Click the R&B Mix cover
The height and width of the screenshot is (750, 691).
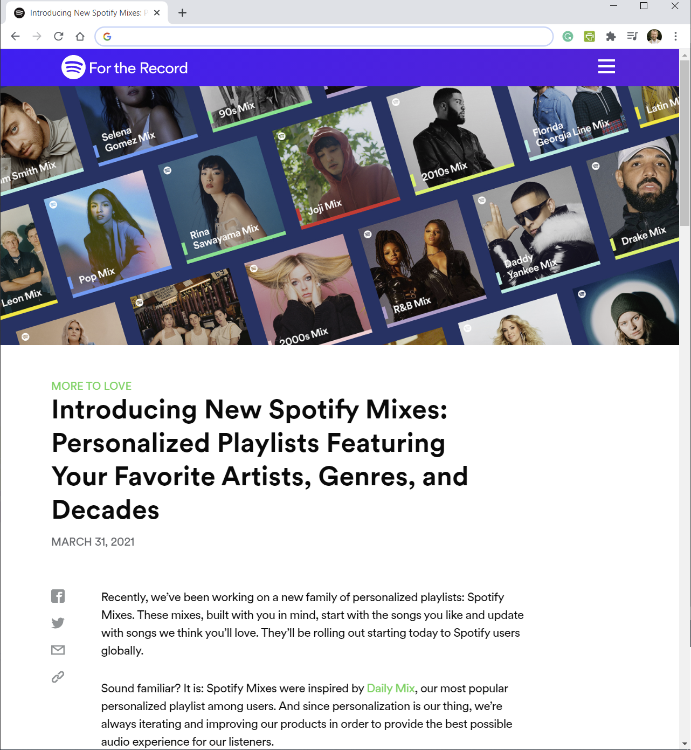click(421, 264)
